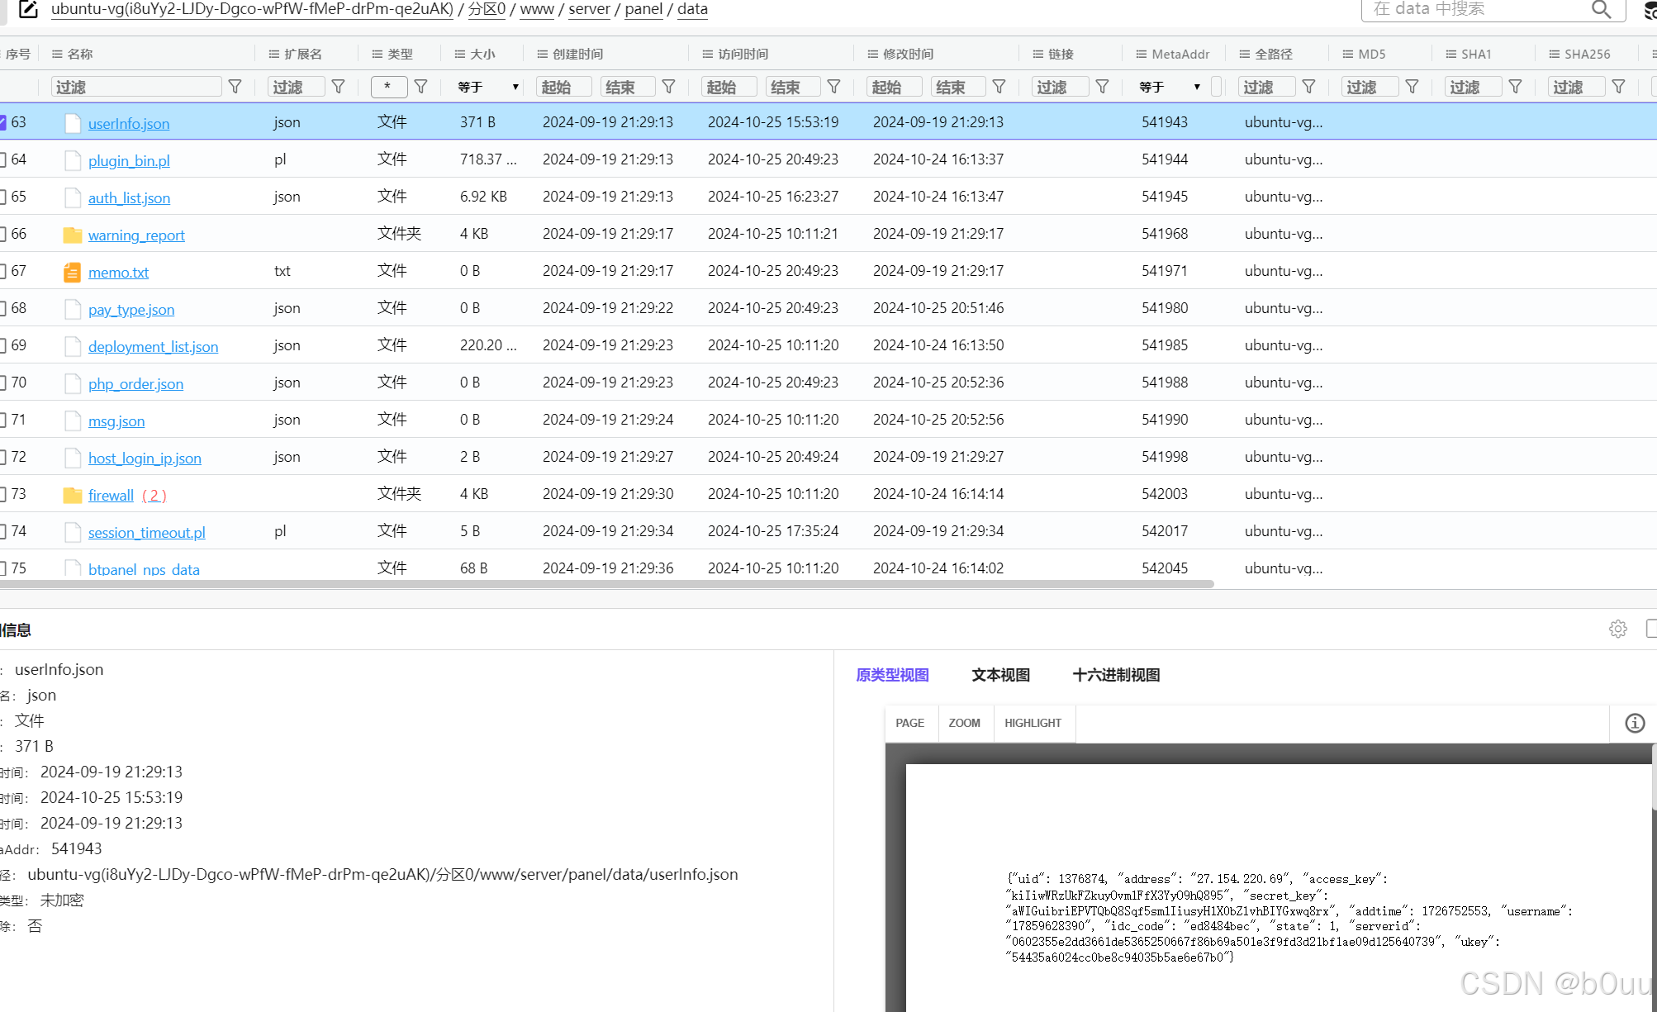Click the viewer info circle icon
1657x1012 pixels.
pyautogui.click(x=1635, y=724)
